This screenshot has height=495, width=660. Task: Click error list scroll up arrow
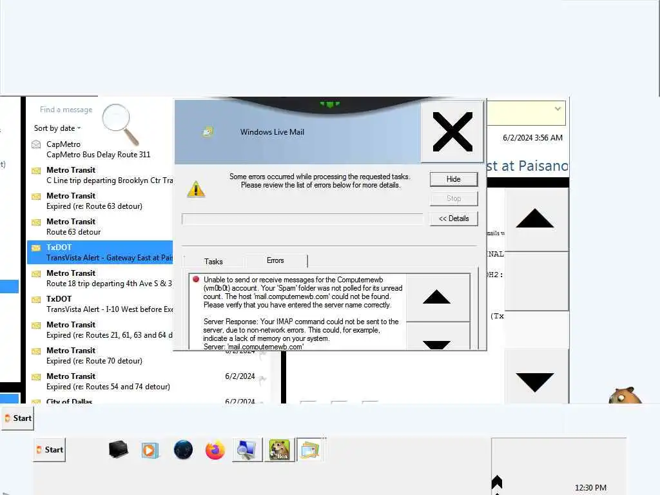click(x=437, y=298)
